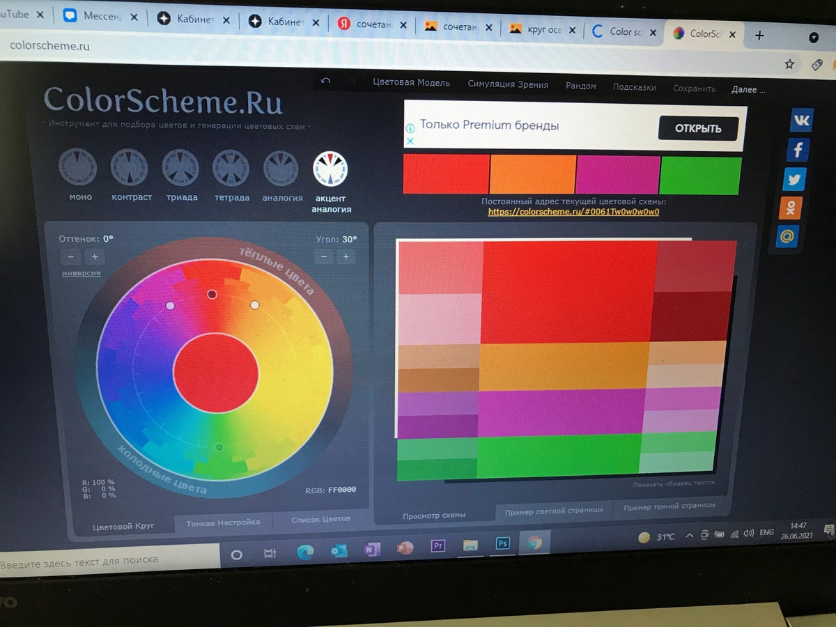Image resolution: width=836 pixels, height=627 pixels.
Task: Click the orange secondary wheel marker
Action: click(254, 305)
